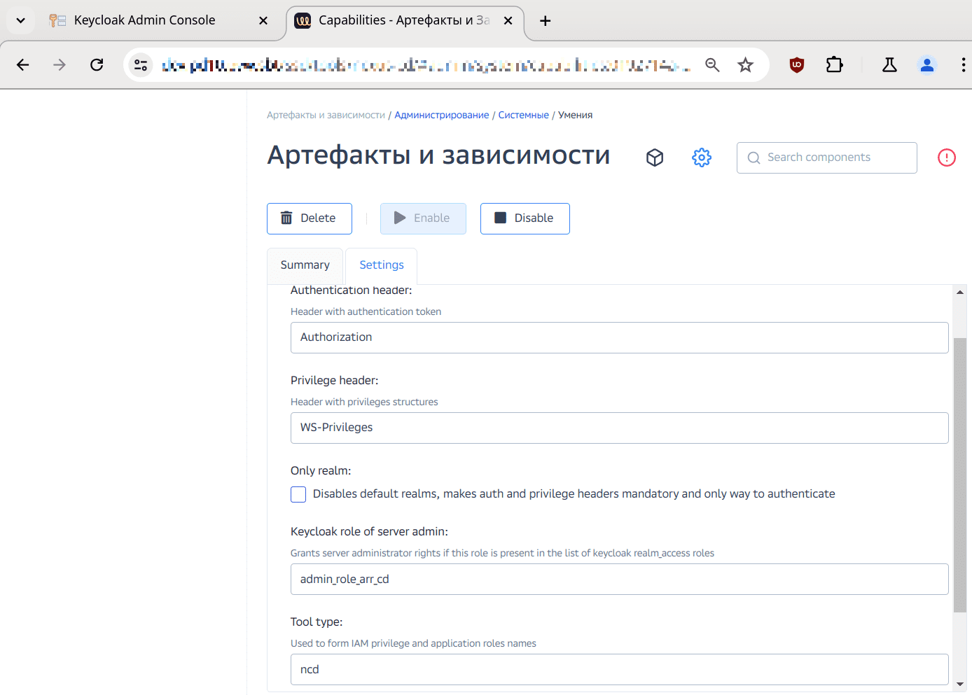Image resolution: width=972 pixels, height=695 pixels.
Task: Open the blue gear settings icon
Action: coord(701,157)
